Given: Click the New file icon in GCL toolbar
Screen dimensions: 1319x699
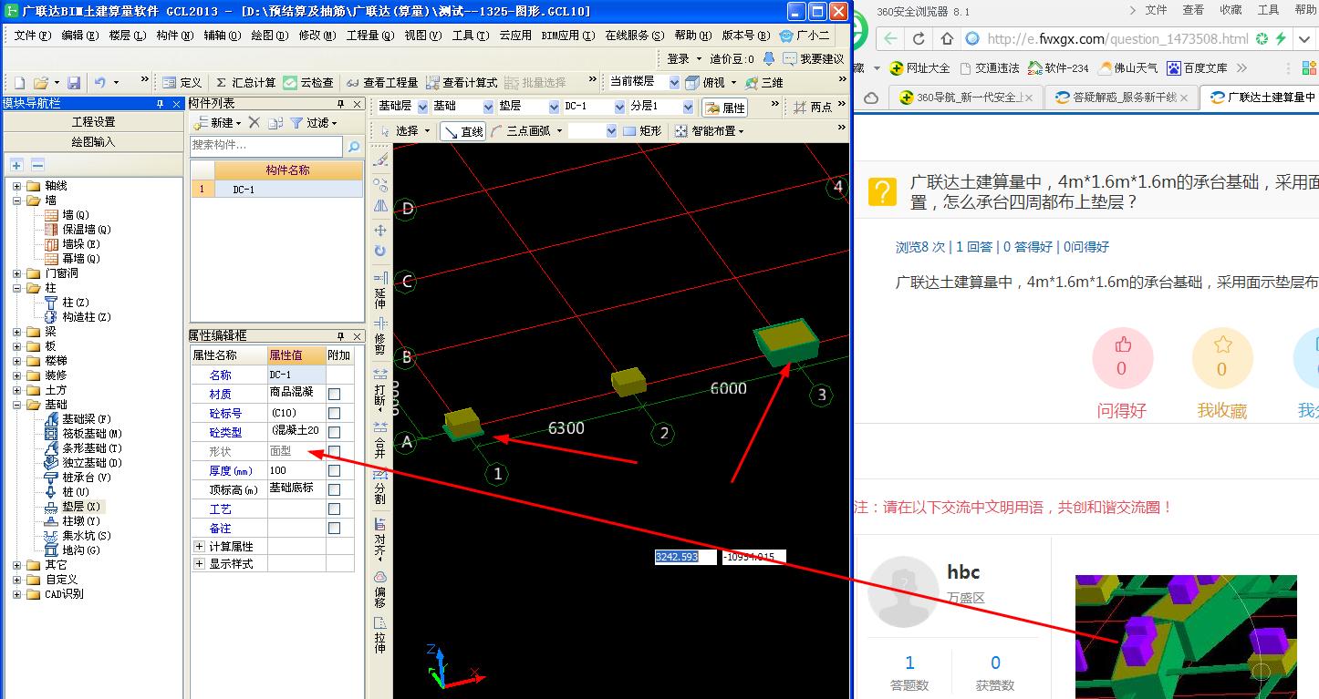Looking at the screenshot, I should click(x=18, y=82).
